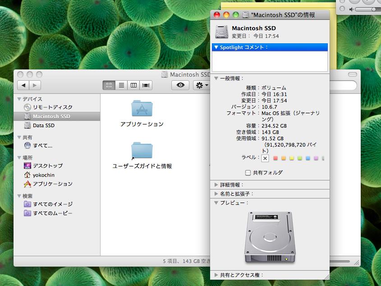This screenshot has width=381, height=286.
Task: Apply the red label
Action: [x=275, y=158]
